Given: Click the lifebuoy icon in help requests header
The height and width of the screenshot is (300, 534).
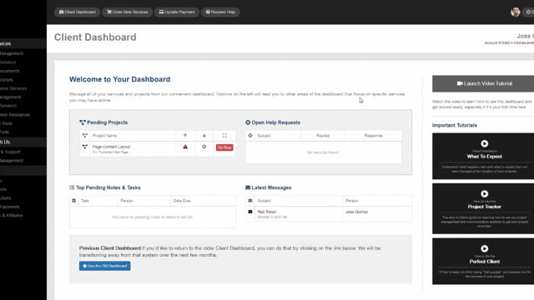Looking at the screenshot, I should pos(250,135).
